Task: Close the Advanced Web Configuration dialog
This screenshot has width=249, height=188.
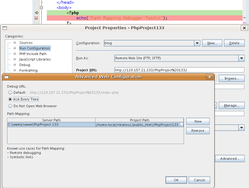Action: [209, 77]
